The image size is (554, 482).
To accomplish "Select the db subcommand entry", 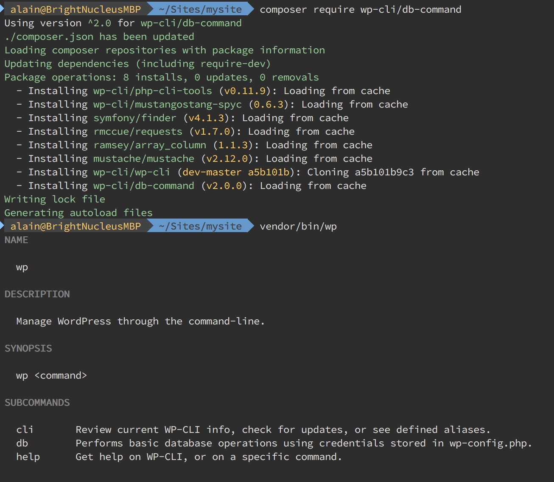I will 22,443.
